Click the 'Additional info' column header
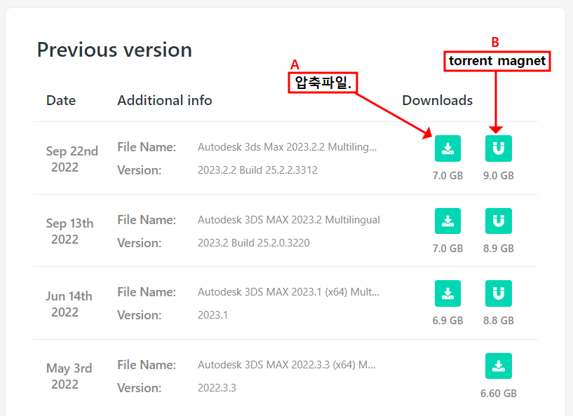The width and height of the screenshot is (573, 416). 164,100
